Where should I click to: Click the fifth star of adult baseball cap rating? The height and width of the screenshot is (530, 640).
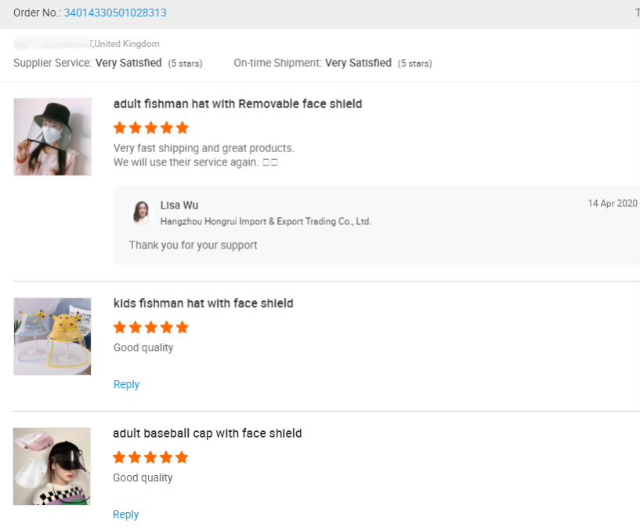(183, 457)
